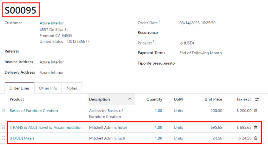Click Pricelist help question mark
Image resolution: width=268 pixels, height=145 pixels.
[x=153, y=42]
